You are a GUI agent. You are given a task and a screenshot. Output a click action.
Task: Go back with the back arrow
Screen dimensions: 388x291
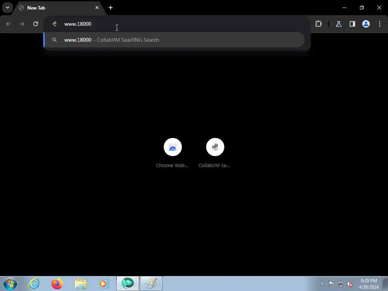pyautogui.click(x=8, y=24)
